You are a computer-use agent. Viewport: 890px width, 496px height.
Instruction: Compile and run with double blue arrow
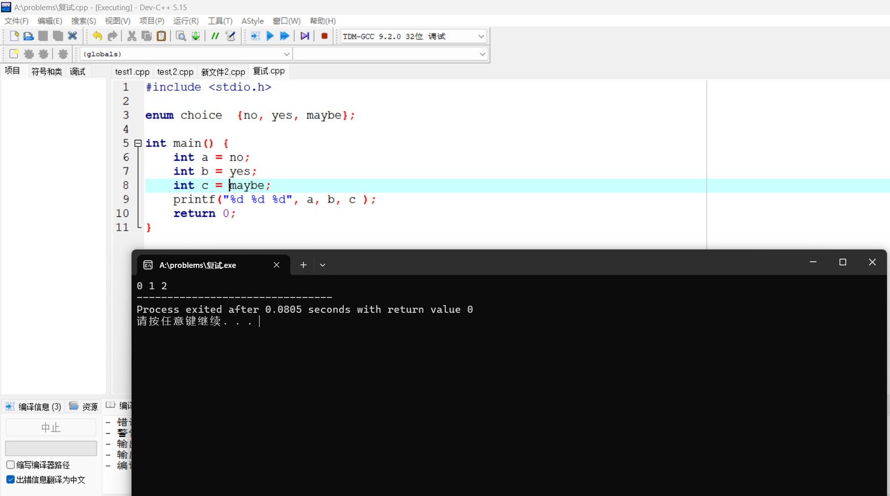click(285, 36)
